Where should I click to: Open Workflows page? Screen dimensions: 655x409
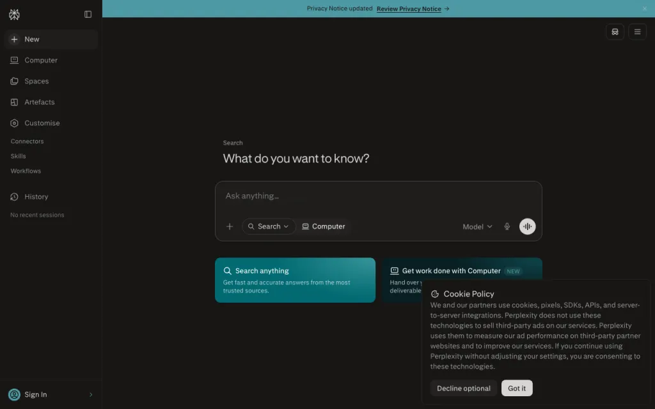point(26,171)
